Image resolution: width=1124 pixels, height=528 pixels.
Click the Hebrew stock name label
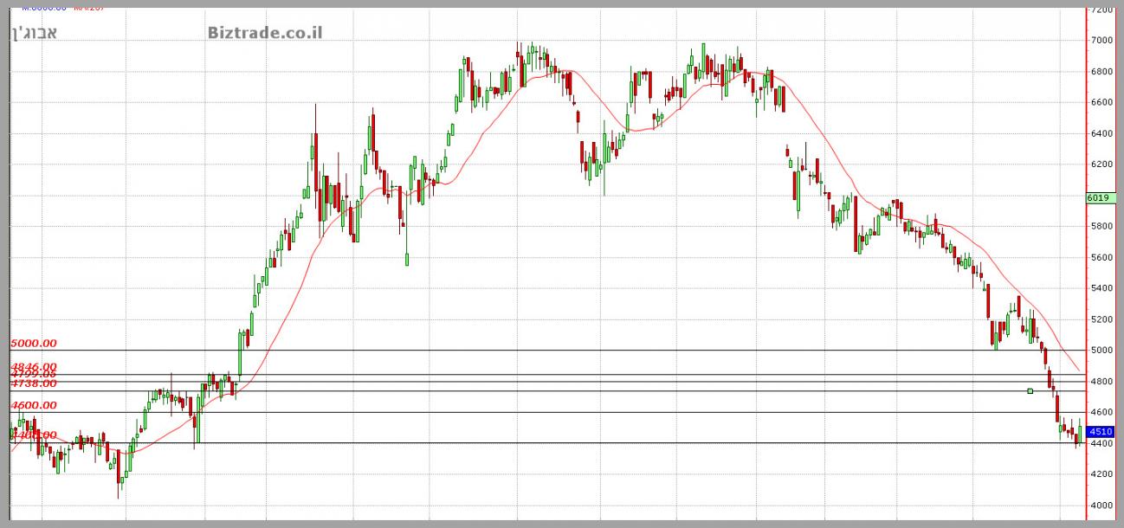35,33
